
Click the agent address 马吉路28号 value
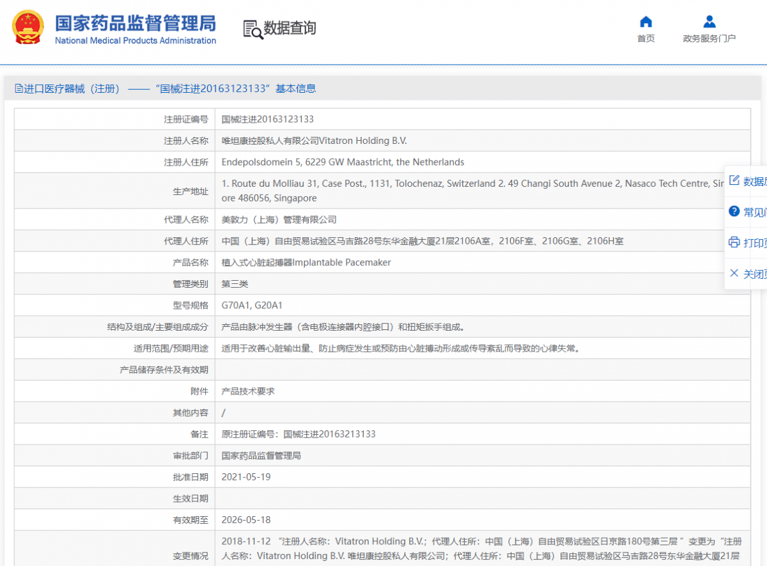(422, 241)
